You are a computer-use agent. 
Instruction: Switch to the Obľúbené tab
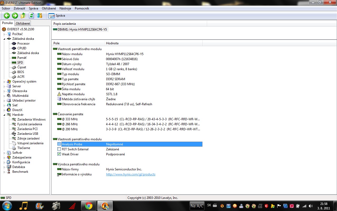pyautogui.click(x=23, y=23)
